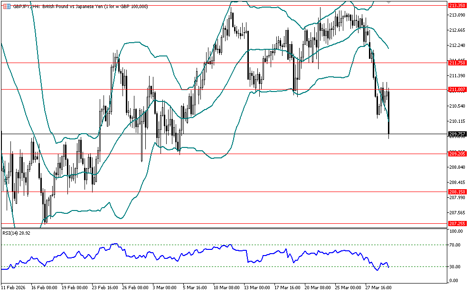Image resolution: width=472 pixels, height=293 pixels.
Task: Select the 211.007 price level tag
Action: point(456,90)
